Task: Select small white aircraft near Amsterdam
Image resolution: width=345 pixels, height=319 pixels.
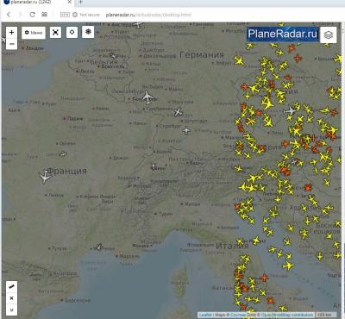Action: click(x=138, y=24)
